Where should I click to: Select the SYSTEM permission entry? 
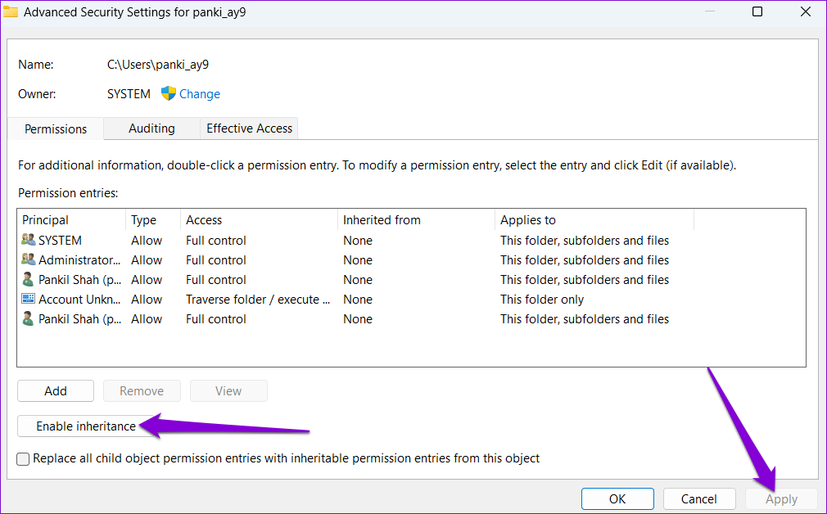(x=411, y=241)
